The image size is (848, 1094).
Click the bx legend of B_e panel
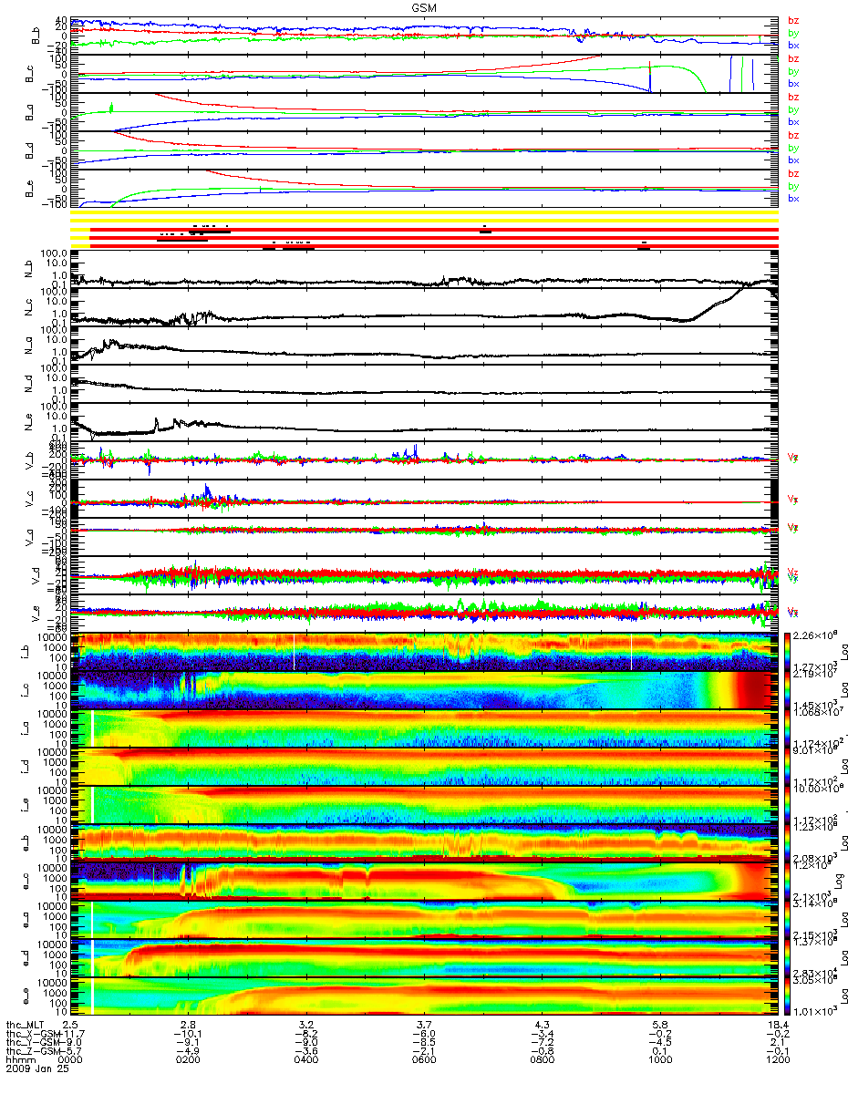click(792, 198)
